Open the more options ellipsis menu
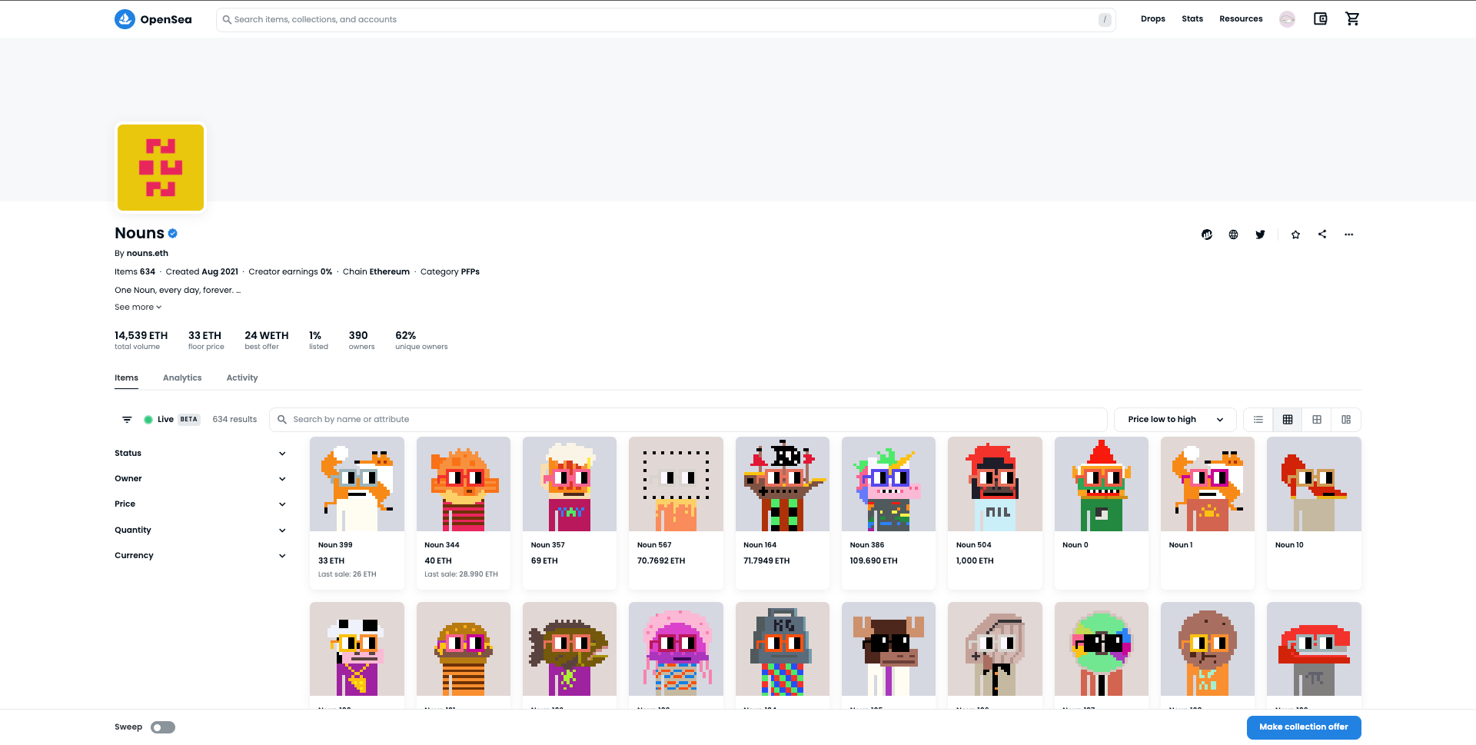This screenshot has width=1476, height=745. pyautogui.click(x=1348, y=234)
